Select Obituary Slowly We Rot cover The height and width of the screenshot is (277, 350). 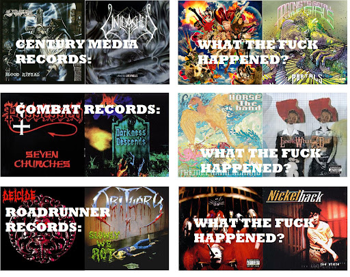pyautogui.click(x=126, y=229)
